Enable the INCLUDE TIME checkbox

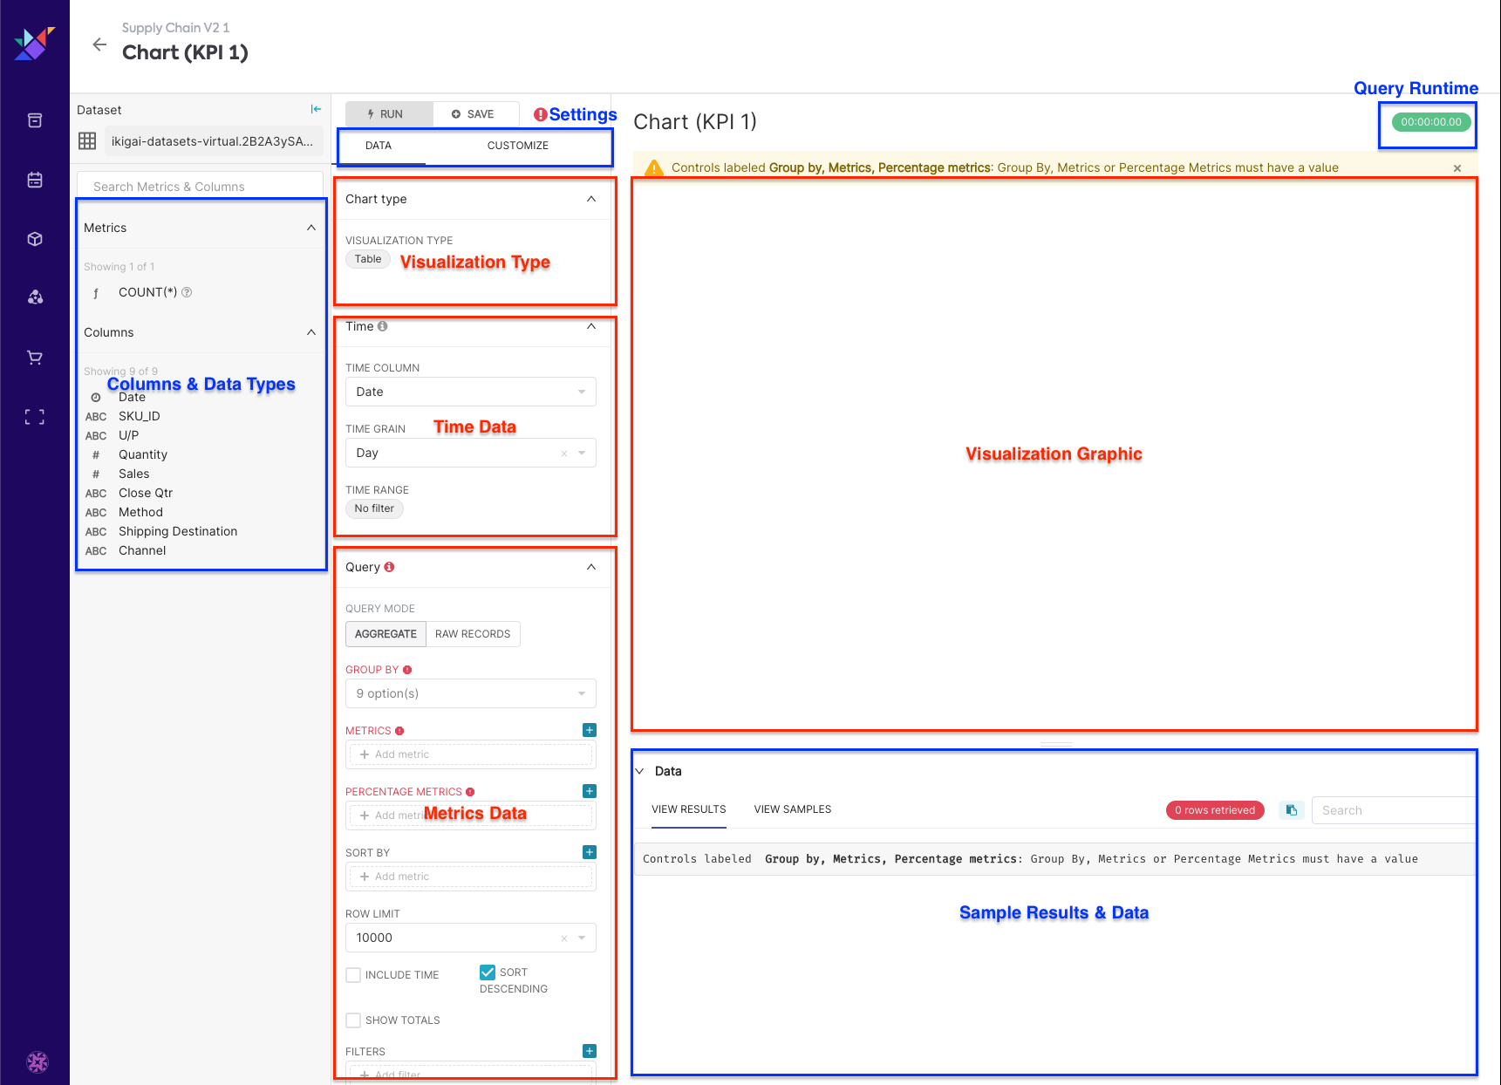tap(353, 975)
